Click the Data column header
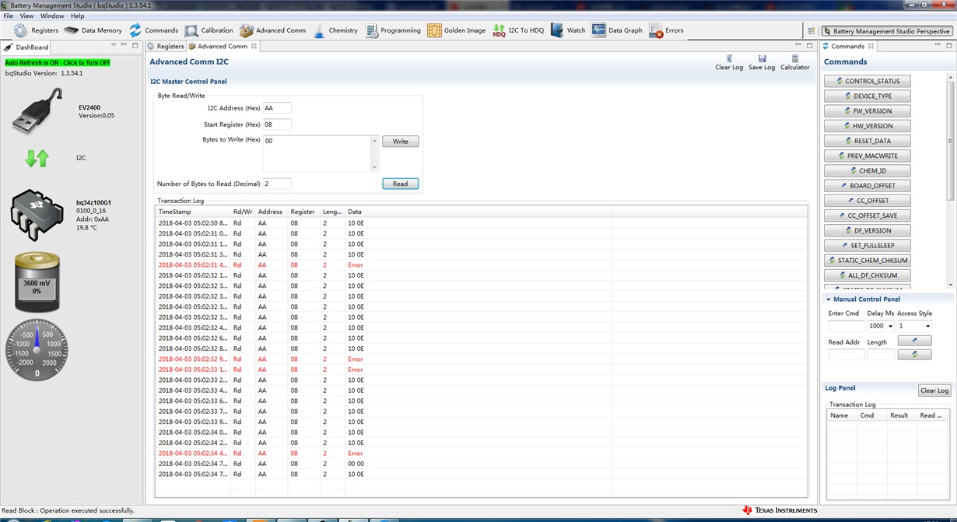 tap(478, 212)
